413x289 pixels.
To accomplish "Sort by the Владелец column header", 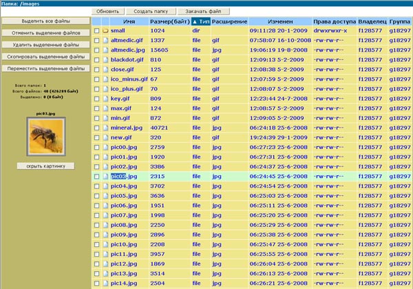I will pos(372,21).
